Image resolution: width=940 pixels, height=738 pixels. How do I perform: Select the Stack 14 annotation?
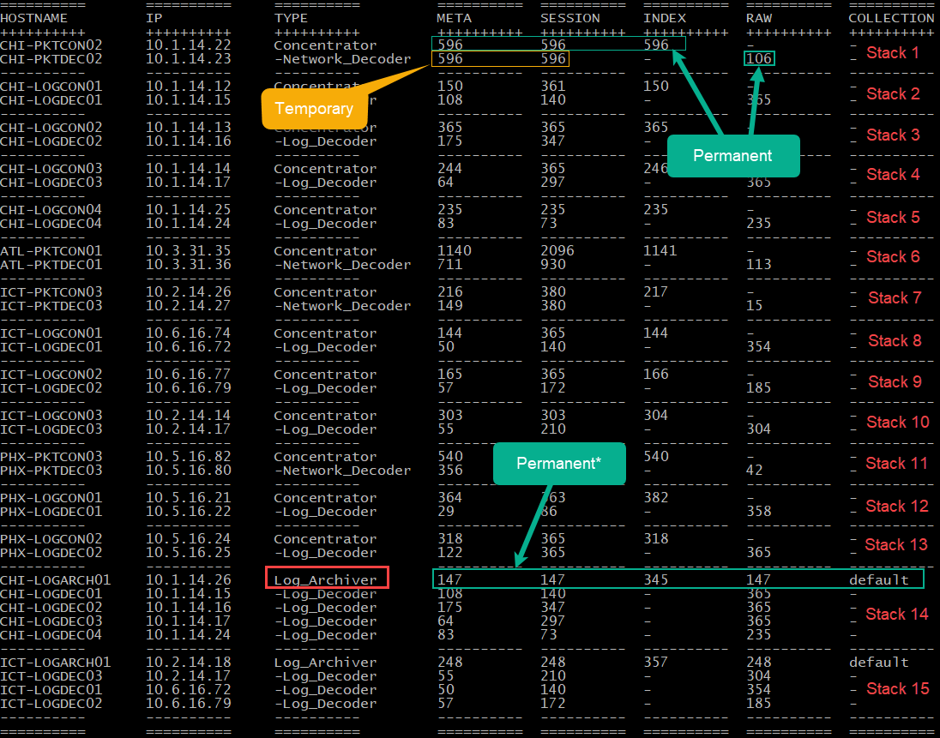896,614
